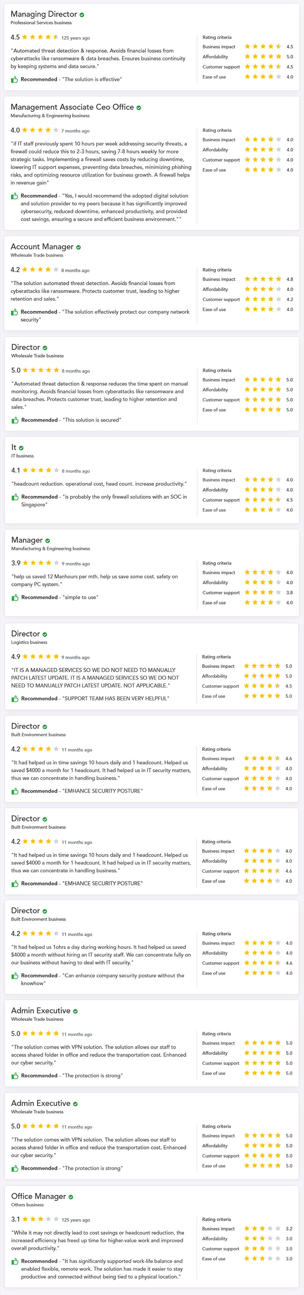
Task: Click thumbs-up icon beside "This solution is secured"
Action: coord(15,420)
